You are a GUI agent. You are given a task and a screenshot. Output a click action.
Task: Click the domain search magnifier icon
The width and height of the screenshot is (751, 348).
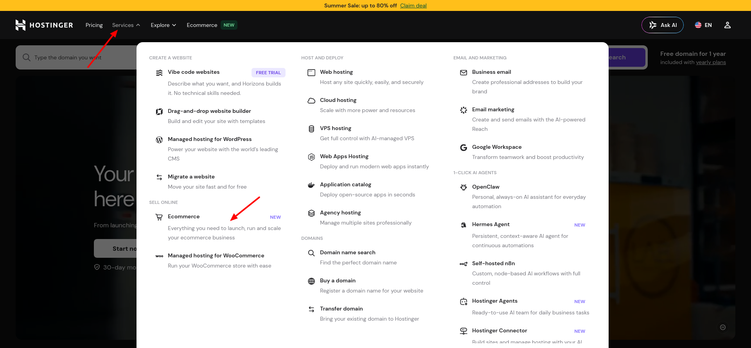(27, 57)
